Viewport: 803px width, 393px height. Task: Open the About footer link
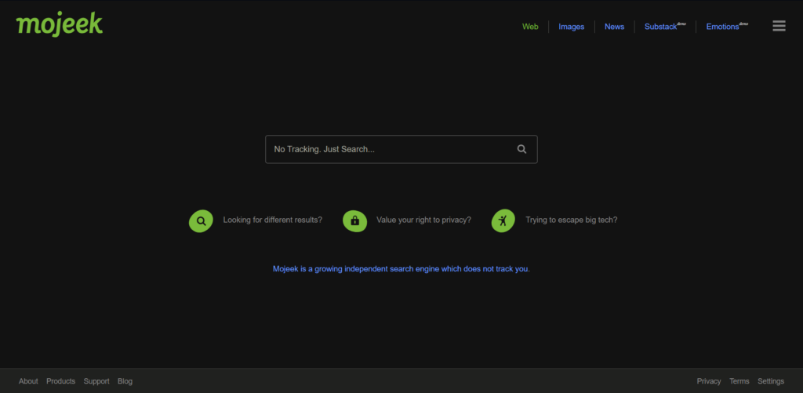pos(28,381)
